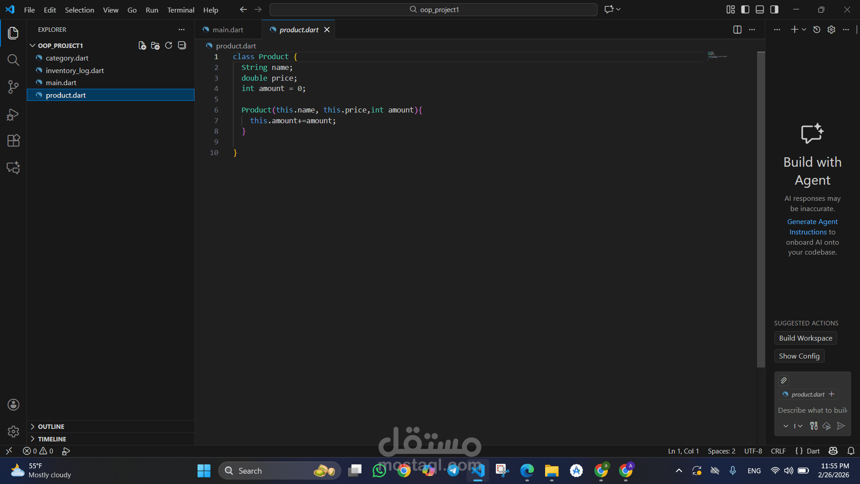Switch to the main.dart tab

tap(228, 30)
